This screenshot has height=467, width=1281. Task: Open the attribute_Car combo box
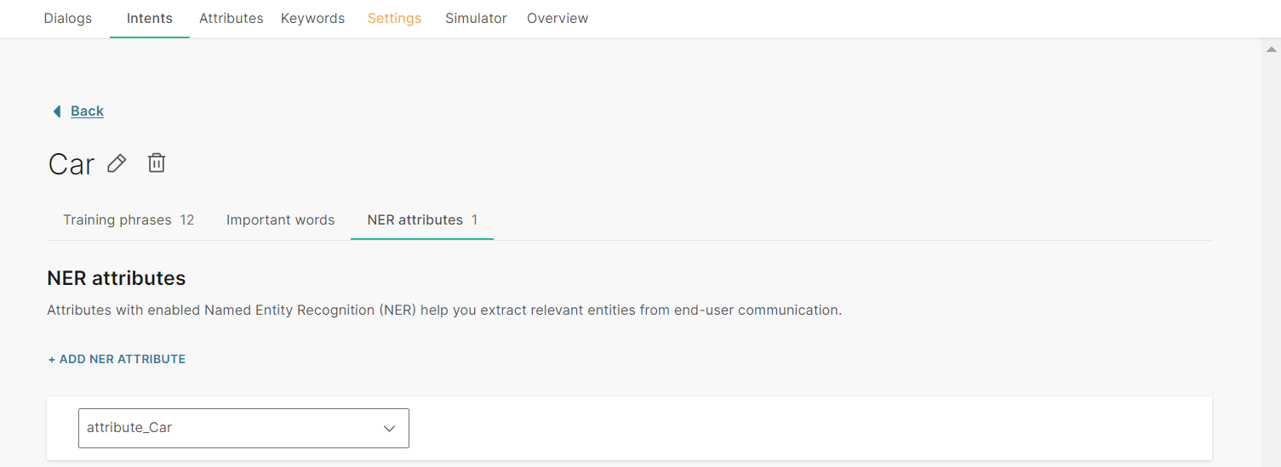(x=243, y=428)
